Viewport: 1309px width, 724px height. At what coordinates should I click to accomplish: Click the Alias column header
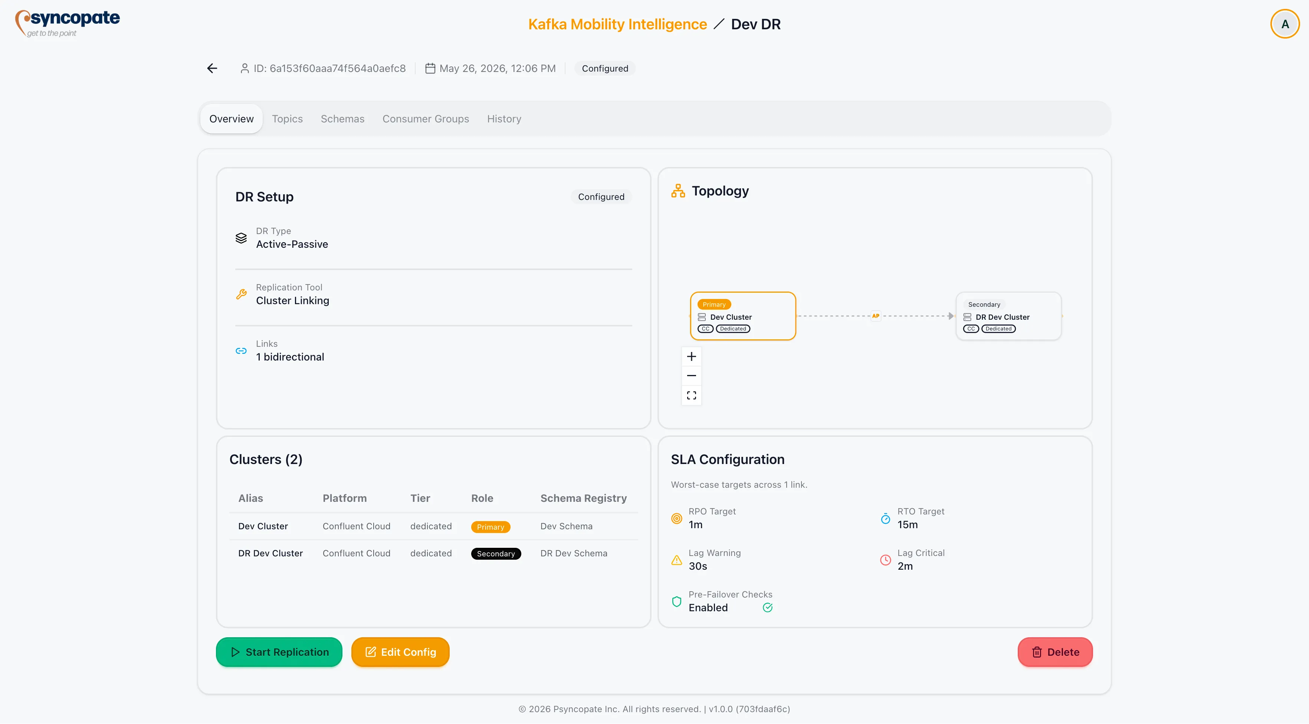(250, 498)
